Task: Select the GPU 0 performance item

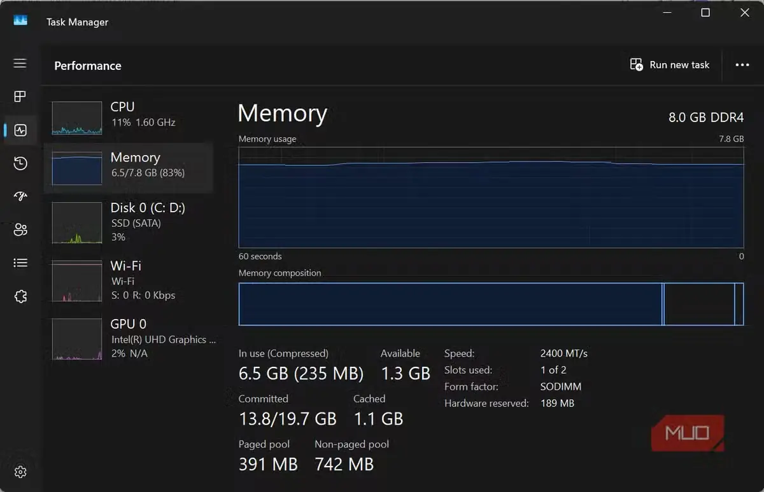Action: [x=128, y=339]
